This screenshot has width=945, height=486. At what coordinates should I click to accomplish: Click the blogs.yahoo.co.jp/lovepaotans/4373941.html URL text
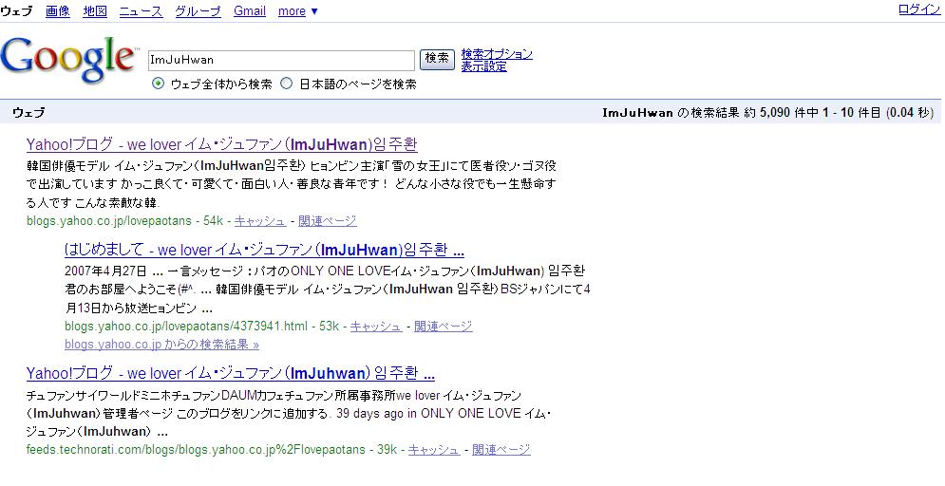[186, 327]
